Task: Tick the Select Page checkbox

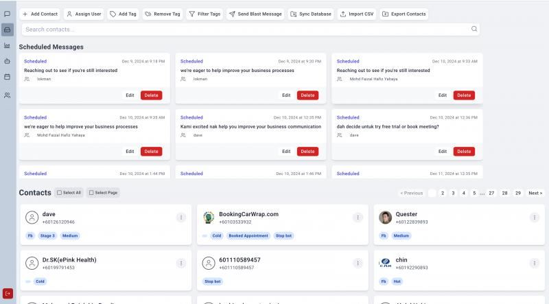Action: click(x=91, y=193)
